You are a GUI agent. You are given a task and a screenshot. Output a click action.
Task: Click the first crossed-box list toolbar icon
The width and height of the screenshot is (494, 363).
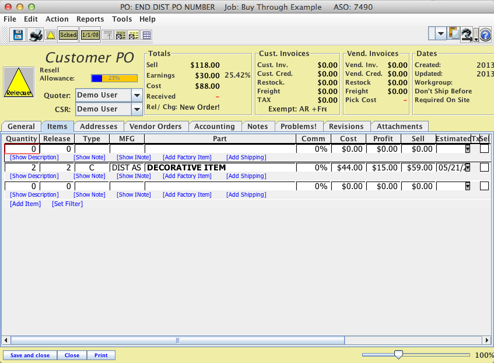121,35
